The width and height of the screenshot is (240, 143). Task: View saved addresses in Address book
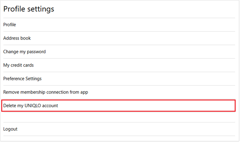[17, 38]
